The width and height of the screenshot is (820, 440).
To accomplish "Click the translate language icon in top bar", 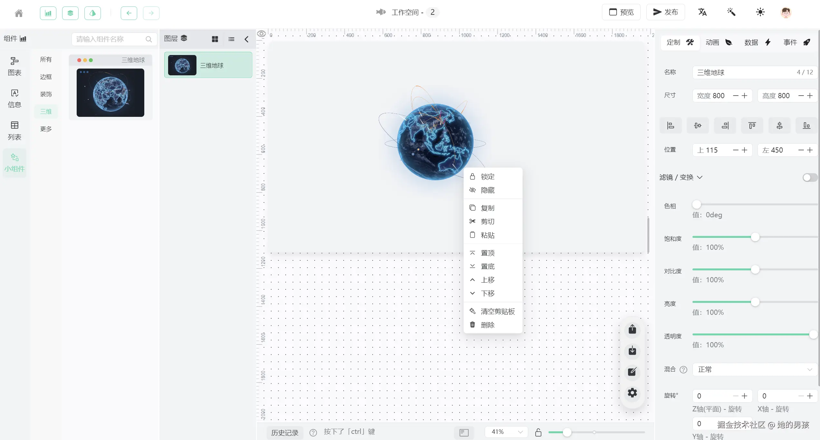I will 702,12.
